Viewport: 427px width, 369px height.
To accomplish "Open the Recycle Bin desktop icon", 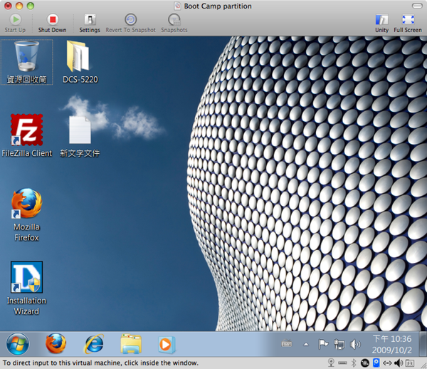I will pyautogui.click(x=26, y=57).
